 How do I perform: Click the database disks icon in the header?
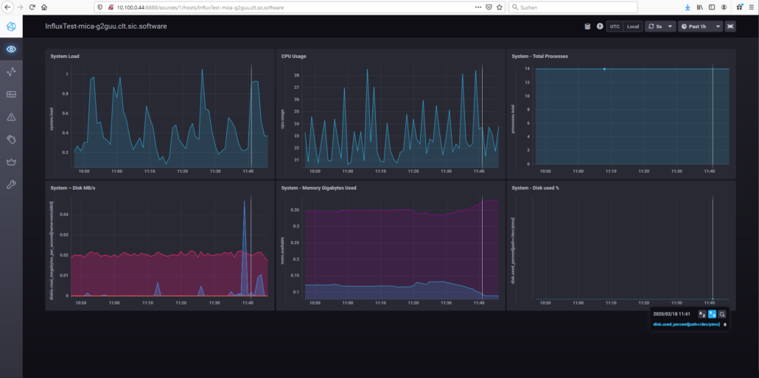pos(587,26)
